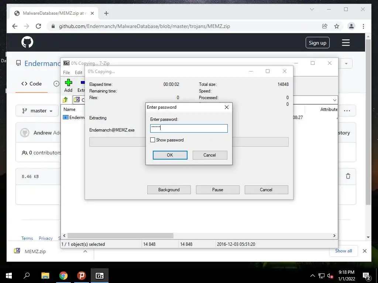
Task: Click the 8.46 KB file size text
Action: coord(30,177)
